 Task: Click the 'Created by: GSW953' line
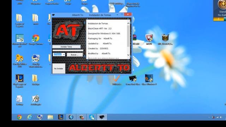[98, 49]
